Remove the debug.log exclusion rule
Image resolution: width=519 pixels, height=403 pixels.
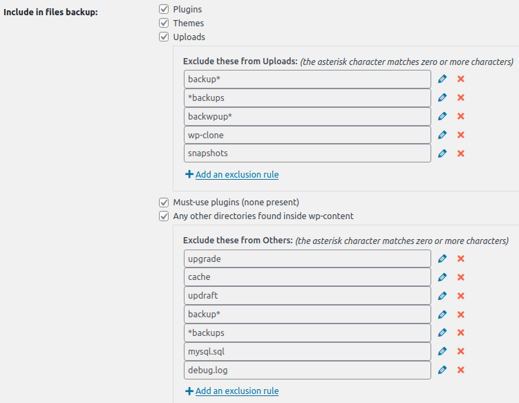coord(461,370)
